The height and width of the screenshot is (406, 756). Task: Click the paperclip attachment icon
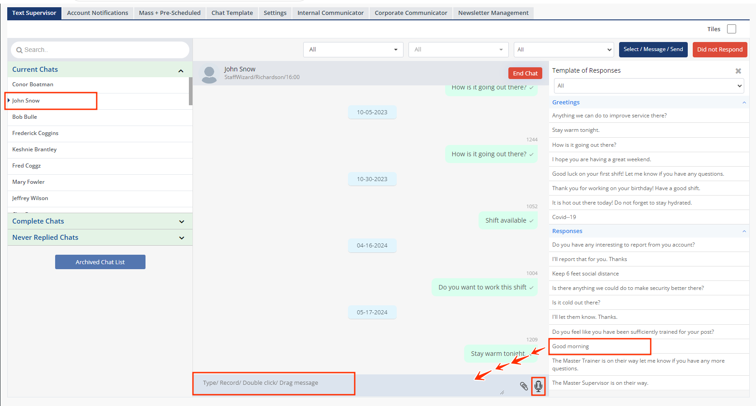(524, 386)
